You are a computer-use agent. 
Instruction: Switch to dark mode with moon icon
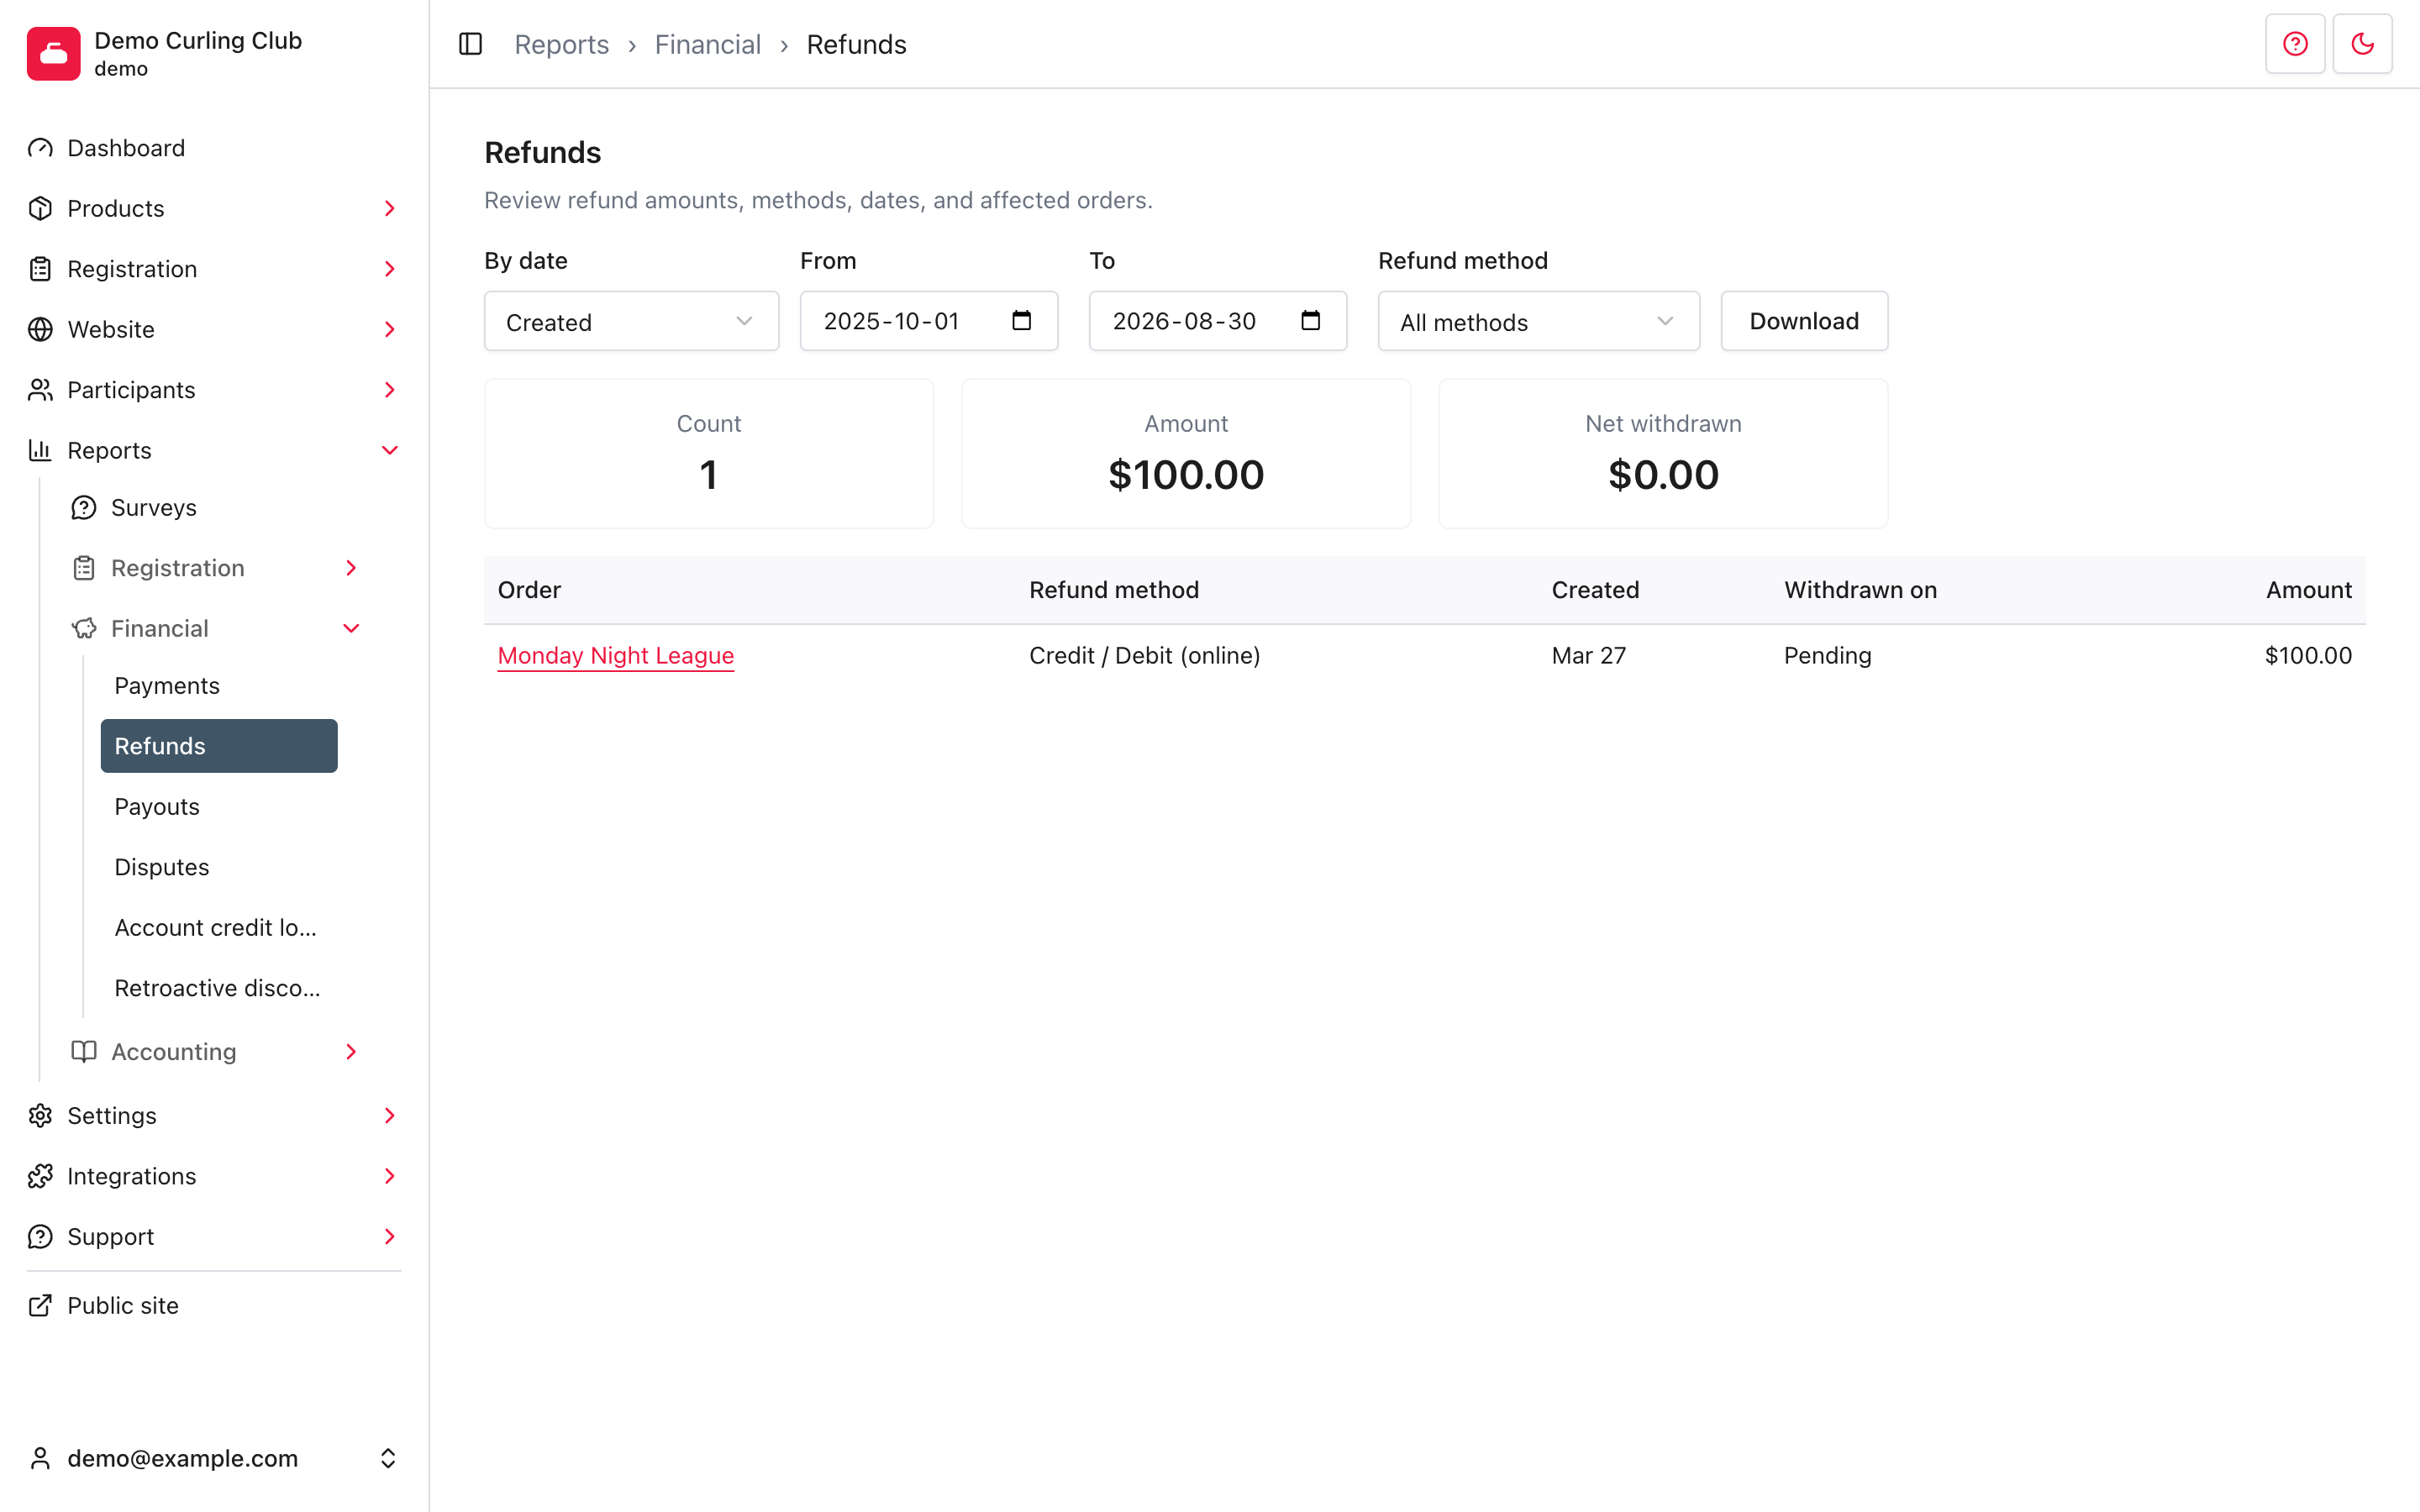(x=2362, y=44)
